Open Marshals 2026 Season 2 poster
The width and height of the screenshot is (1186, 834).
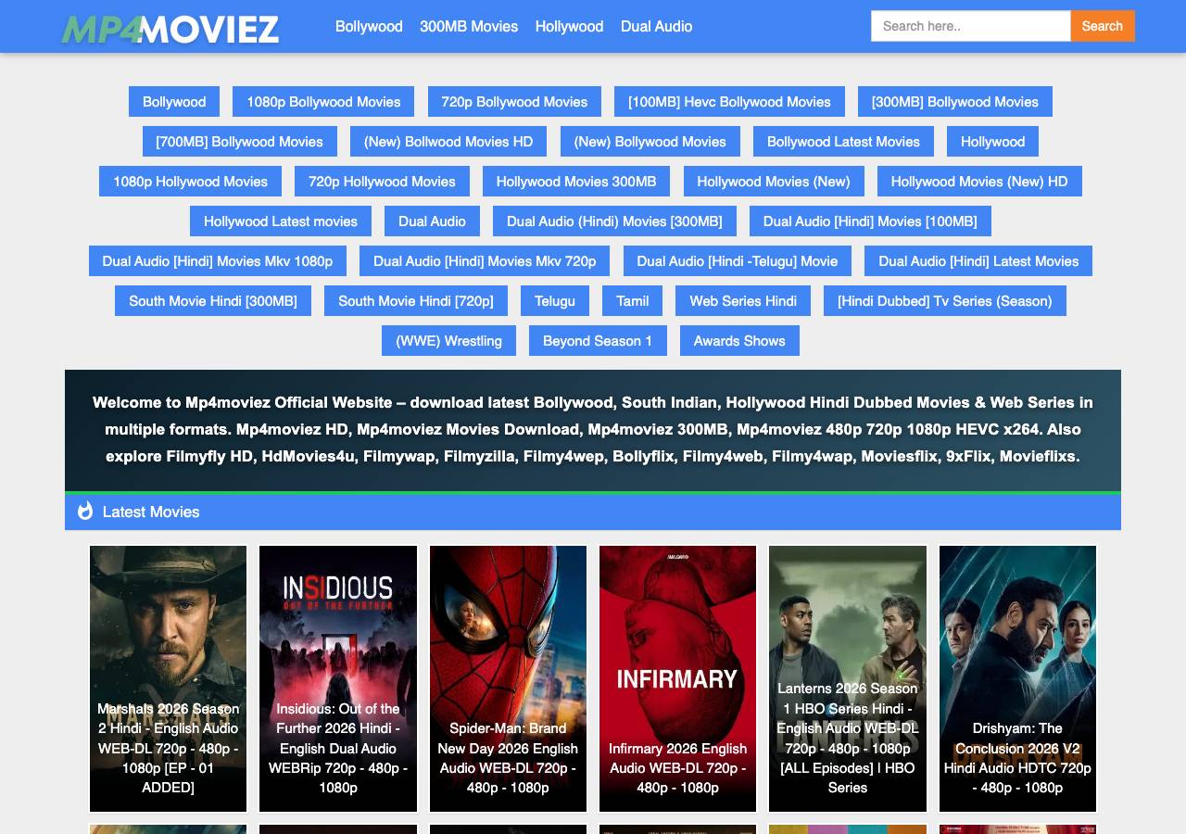pos(168,678)
